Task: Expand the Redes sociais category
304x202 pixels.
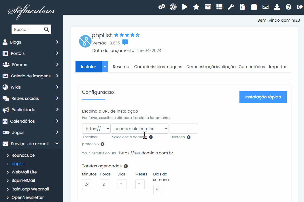Action: 31,98
